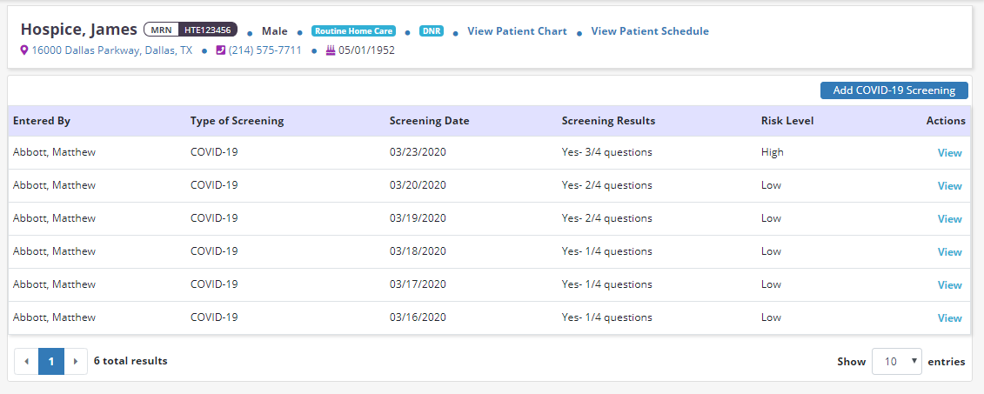Viewport: 984px width, 394px height.
Task: View the 03/23/2020 High risk screening
Action: [949, 153]
